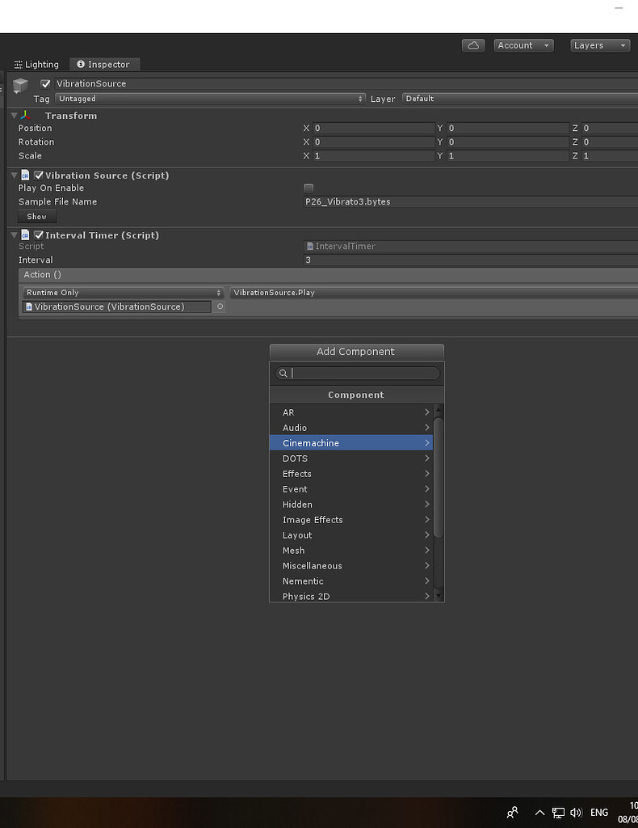Collapse the Interval Timer component foldout

tap(15, 235)
